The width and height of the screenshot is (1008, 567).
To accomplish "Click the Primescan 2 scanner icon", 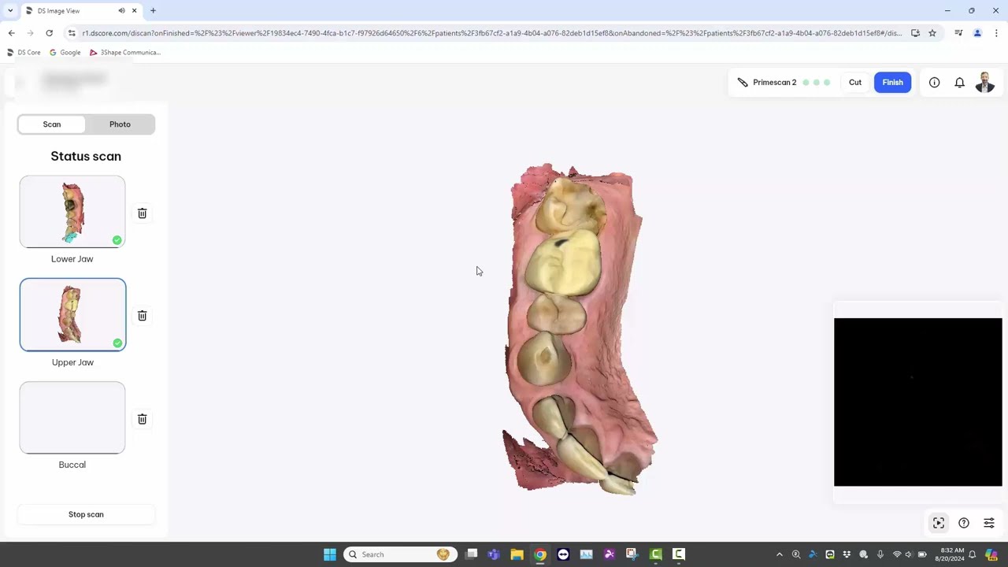I will 743,83.
